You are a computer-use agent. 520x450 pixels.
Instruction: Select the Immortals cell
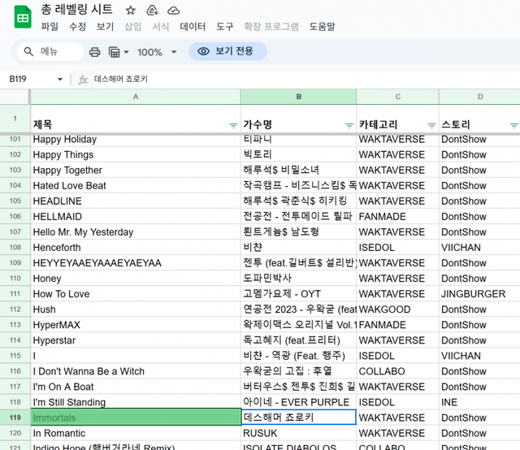[x=135, y=418]
